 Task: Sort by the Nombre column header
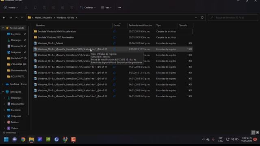click(x=41, y=25)
